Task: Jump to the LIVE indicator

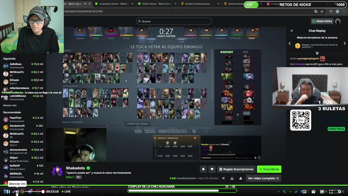Action: point(66,192)
